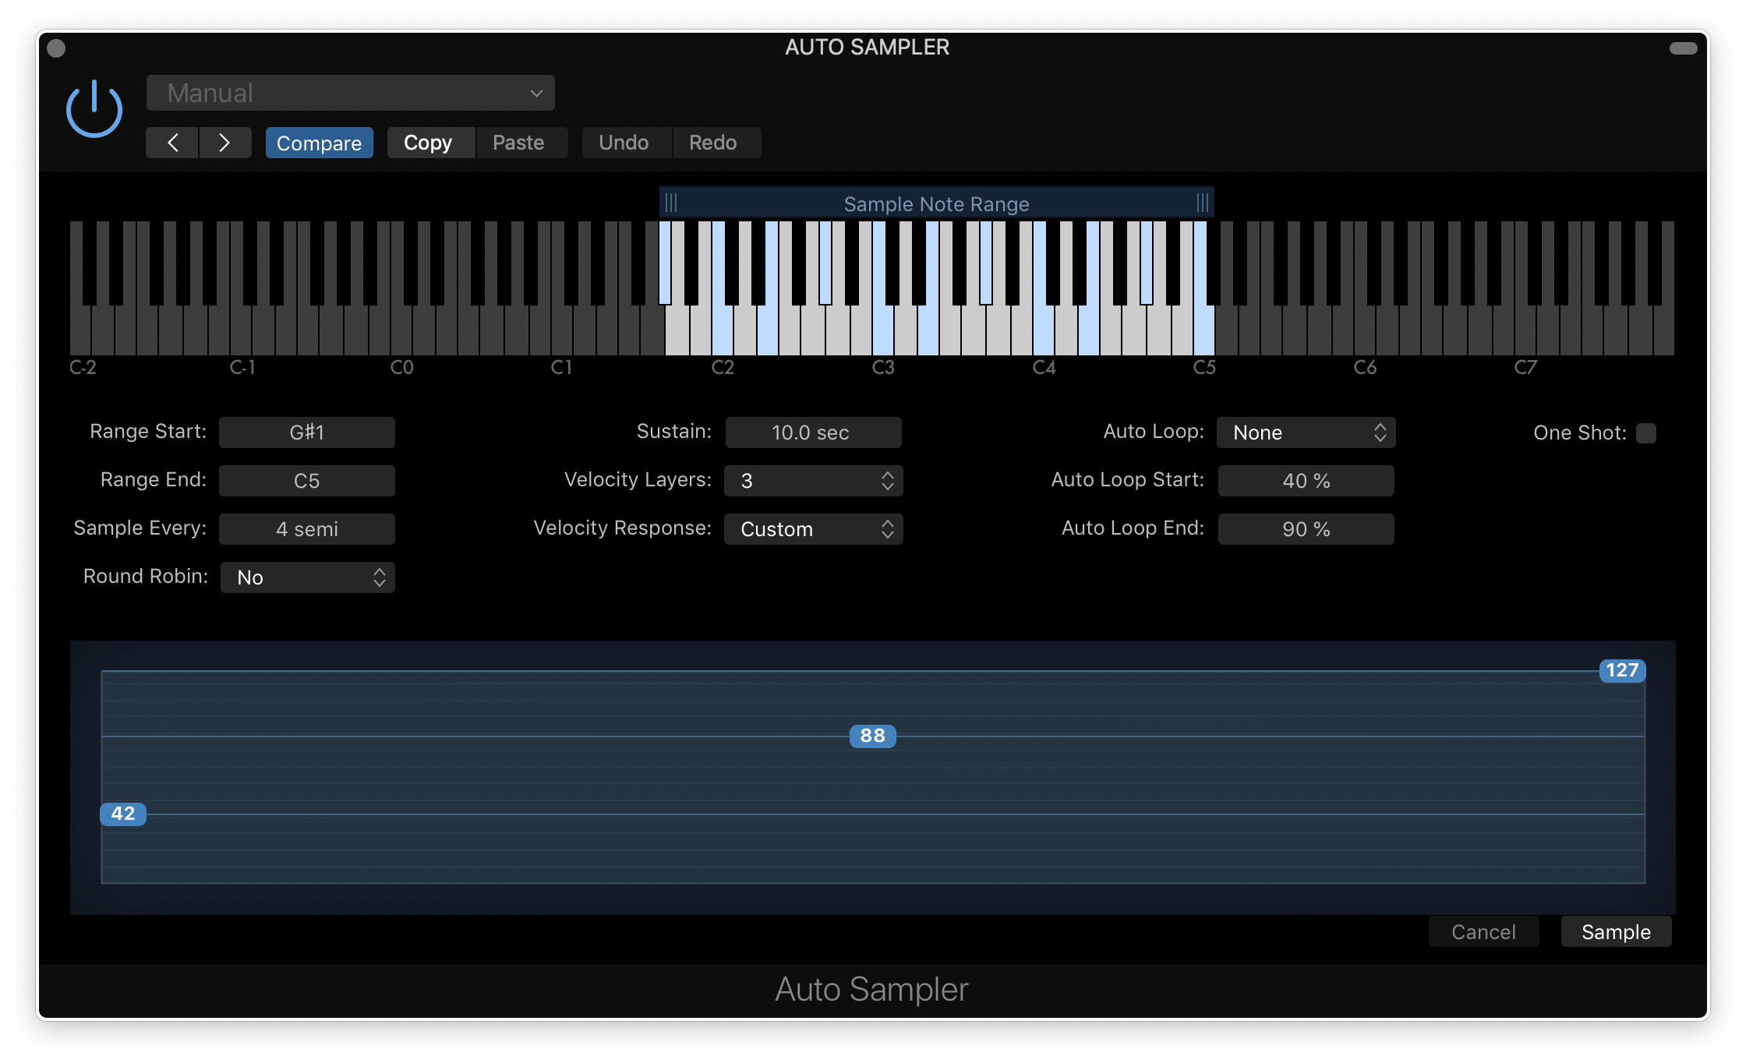
Task: Click Copy to copy plugin settings
Action: (429, 143)
